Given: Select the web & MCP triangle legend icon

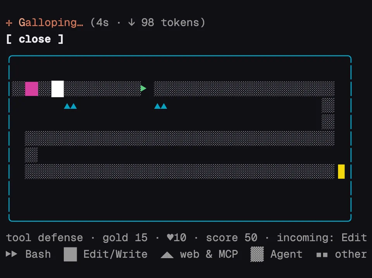Looking at the screenshot, I should point(167,255).
